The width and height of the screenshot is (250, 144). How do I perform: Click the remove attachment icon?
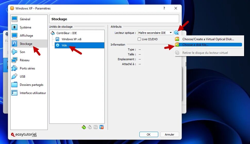101,127
